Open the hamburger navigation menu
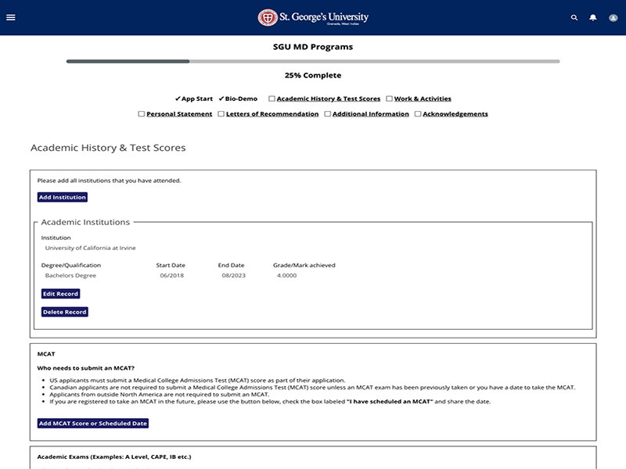626x469 pixels. (x=11, y=17)
